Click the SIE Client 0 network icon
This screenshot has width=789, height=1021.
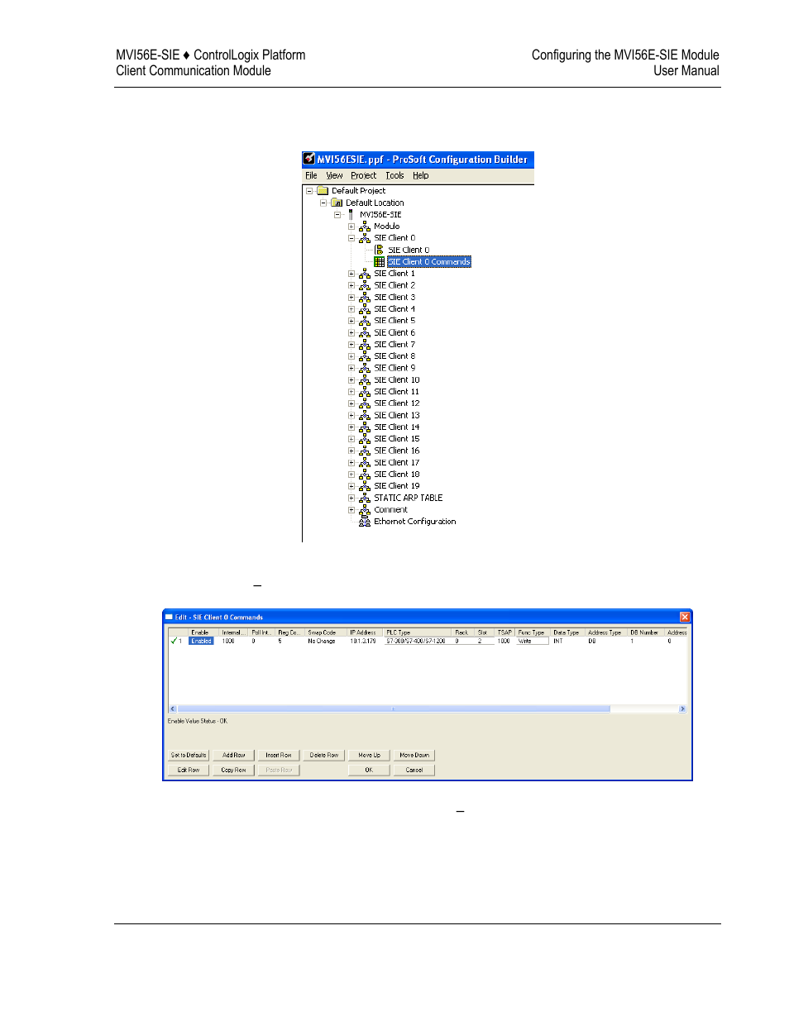coord(365,238)
